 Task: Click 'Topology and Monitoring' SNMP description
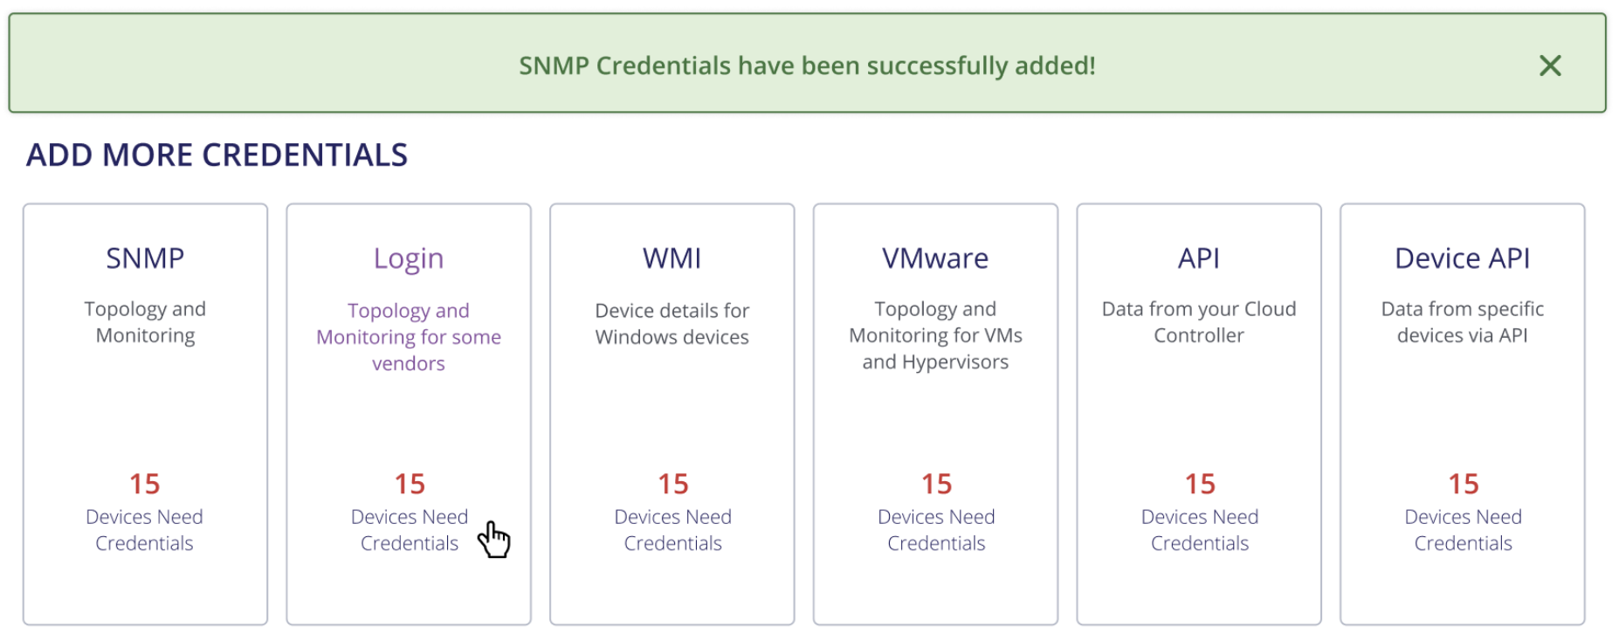click(x=145, y=322)
